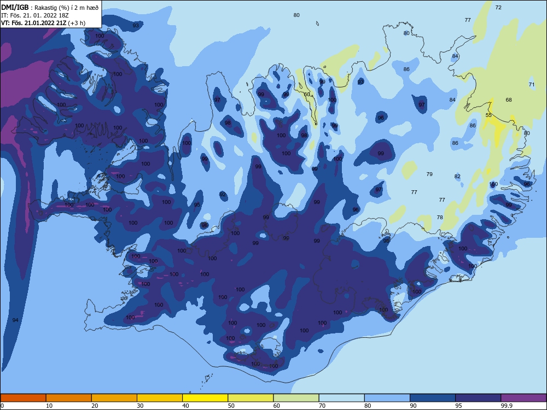Click the map humidity value '71'

531,84
